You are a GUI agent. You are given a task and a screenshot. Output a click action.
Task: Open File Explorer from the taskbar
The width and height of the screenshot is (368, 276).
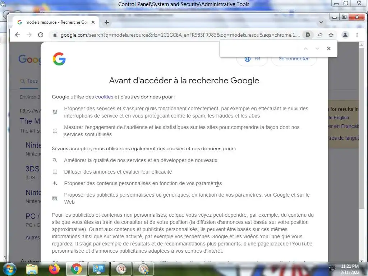point(32,269)
